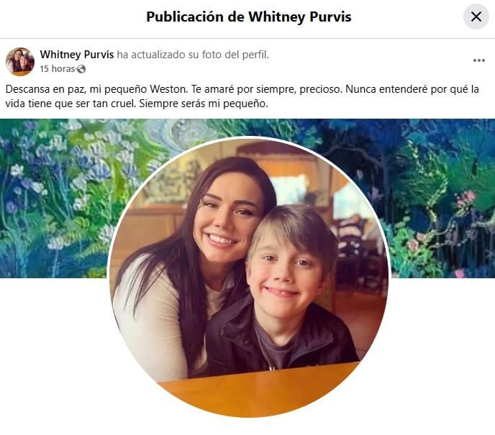Open the Whitney Purvis profile name link
495x435 pixels.
tap(77, 55)
